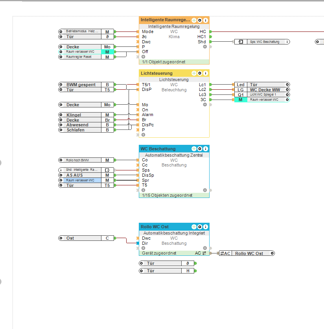
Task: Select the Ost C input connector
Action: (86, 238)
